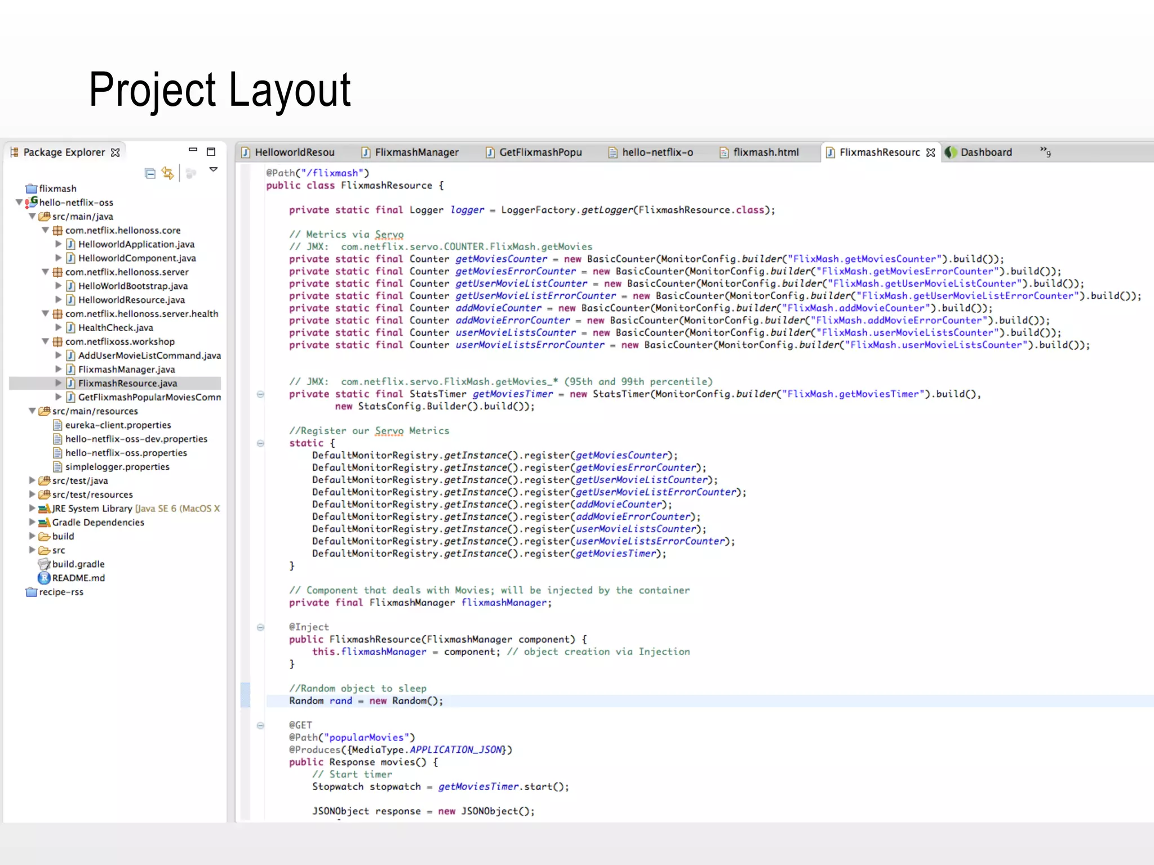
Task: Select HelloworldResource.java in the tree
Action: (131, 300)
